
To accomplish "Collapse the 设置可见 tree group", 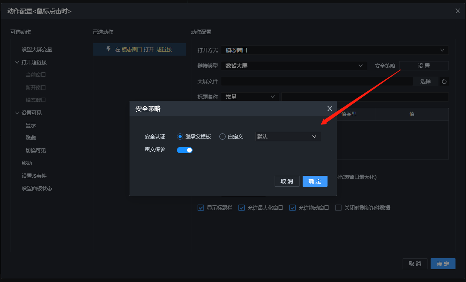I will click(x=17, y=113).
